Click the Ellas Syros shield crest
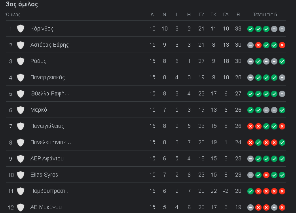 coord(21,175)
